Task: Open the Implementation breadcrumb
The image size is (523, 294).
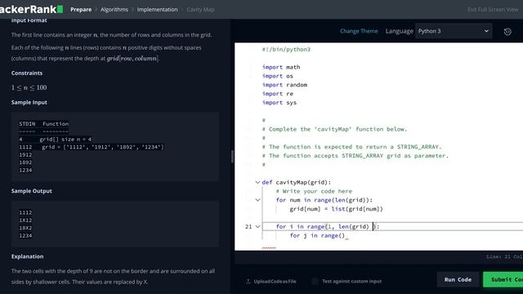Action: (157, 10)
